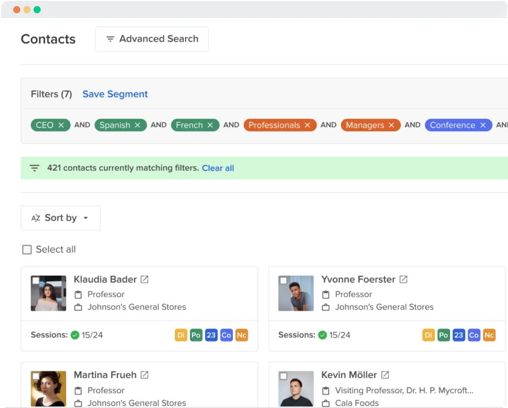
Task: Click the 23 badge on Klaudia Bader's card
Action: [x=211, y=335]
